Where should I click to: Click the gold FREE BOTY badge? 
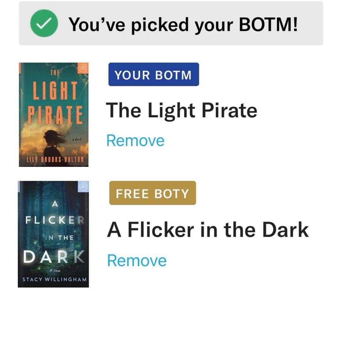(152, 193)
